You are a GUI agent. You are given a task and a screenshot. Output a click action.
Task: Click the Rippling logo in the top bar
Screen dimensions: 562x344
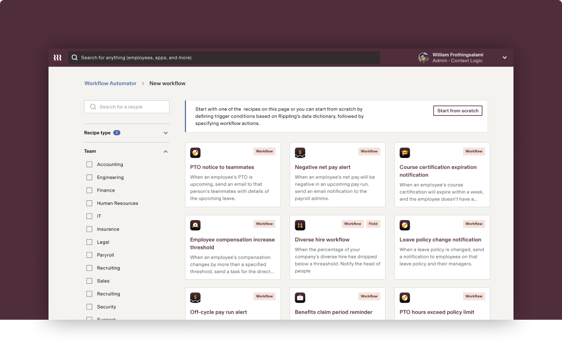click(x=57, y=57)
